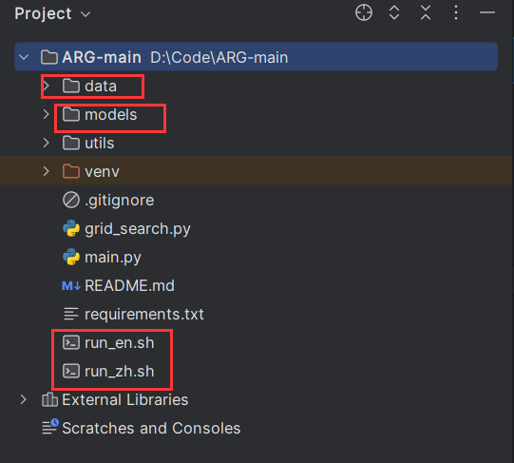Collapse the ARG-main root folder
This screenshot has height=463, width=514.
(24, 57)
